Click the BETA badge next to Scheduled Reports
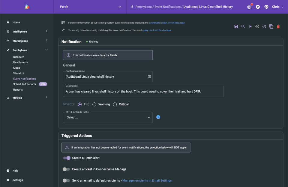Viewport: 288px width, 187px height. tap(43, 84)
